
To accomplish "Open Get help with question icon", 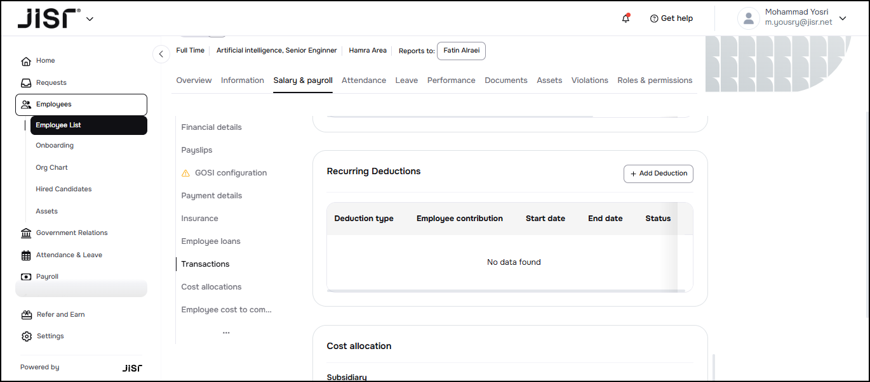I will coord(654,18).
